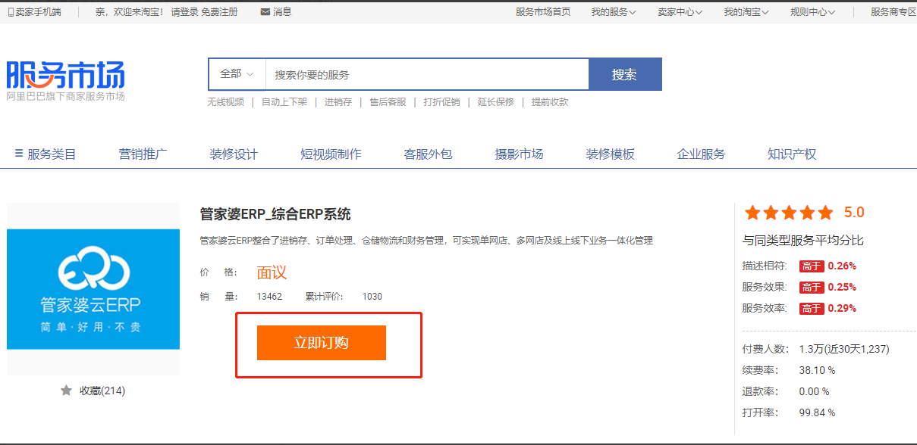Click the 服务市场 logo

[x=66, y=75]
